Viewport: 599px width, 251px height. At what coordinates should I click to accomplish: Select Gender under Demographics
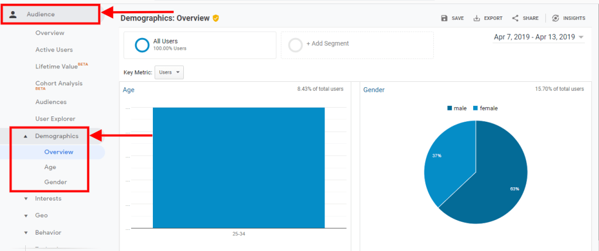coord(56,182)
